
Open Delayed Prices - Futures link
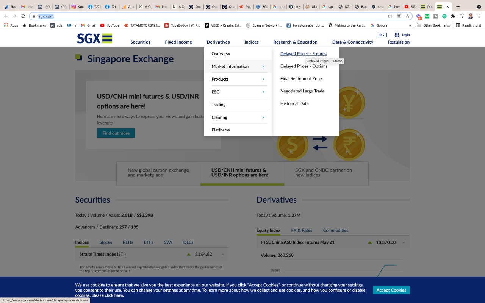coord(303,54)
